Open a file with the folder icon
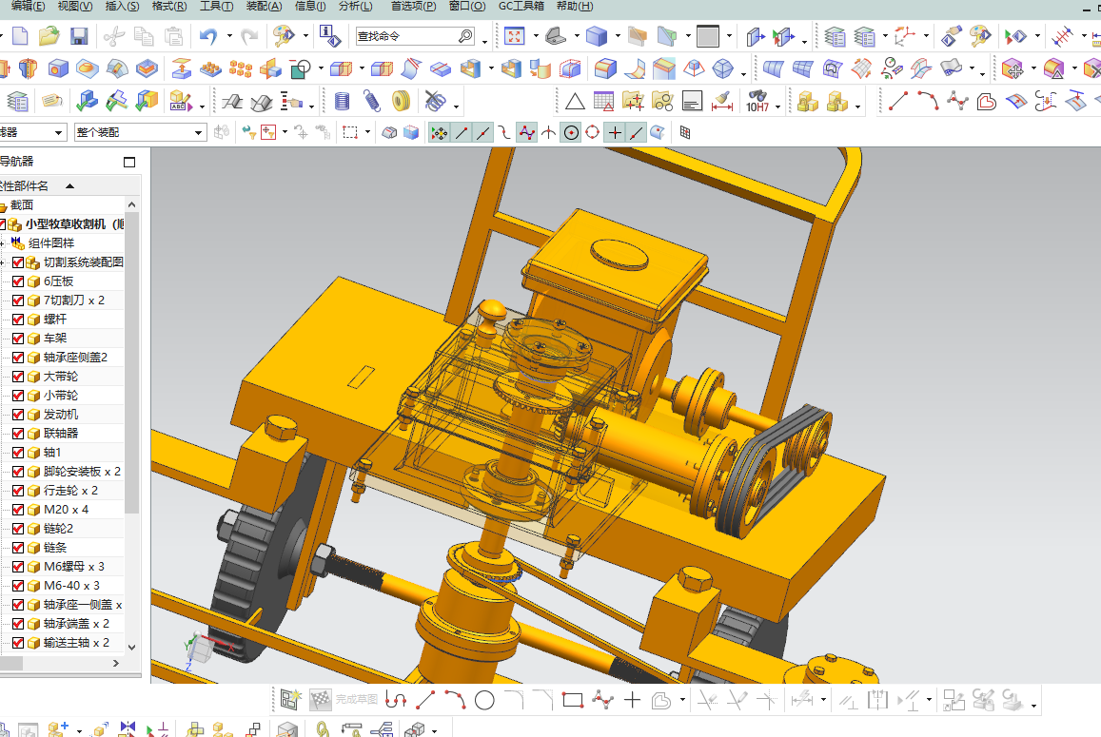1101x737 pixels. (49, 36)
